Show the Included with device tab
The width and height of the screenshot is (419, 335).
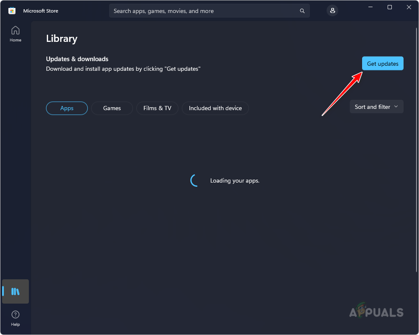215,108
